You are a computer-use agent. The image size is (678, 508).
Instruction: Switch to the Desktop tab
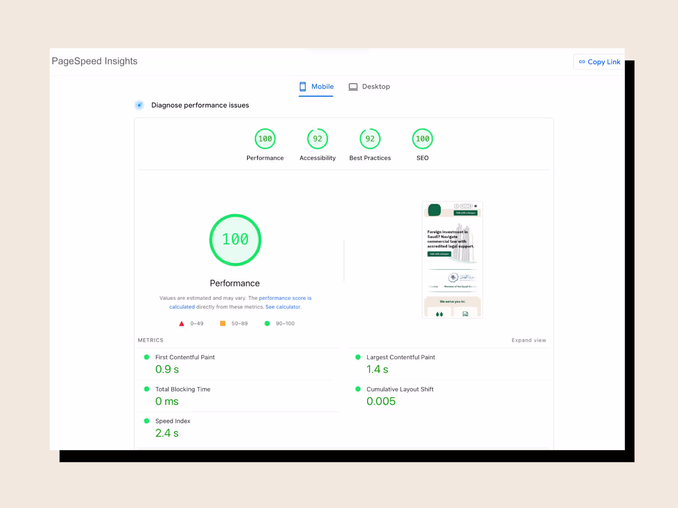click(x=369, y=87)
